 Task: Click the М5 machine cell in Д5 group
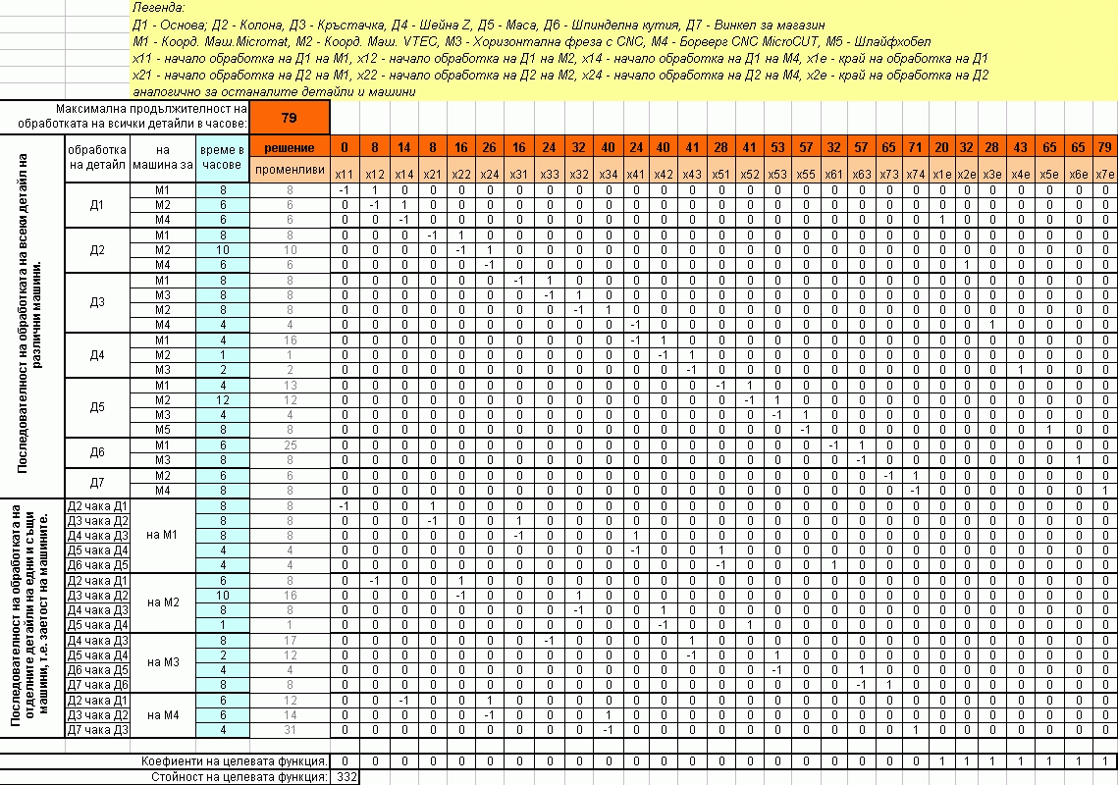pos(163,429)
